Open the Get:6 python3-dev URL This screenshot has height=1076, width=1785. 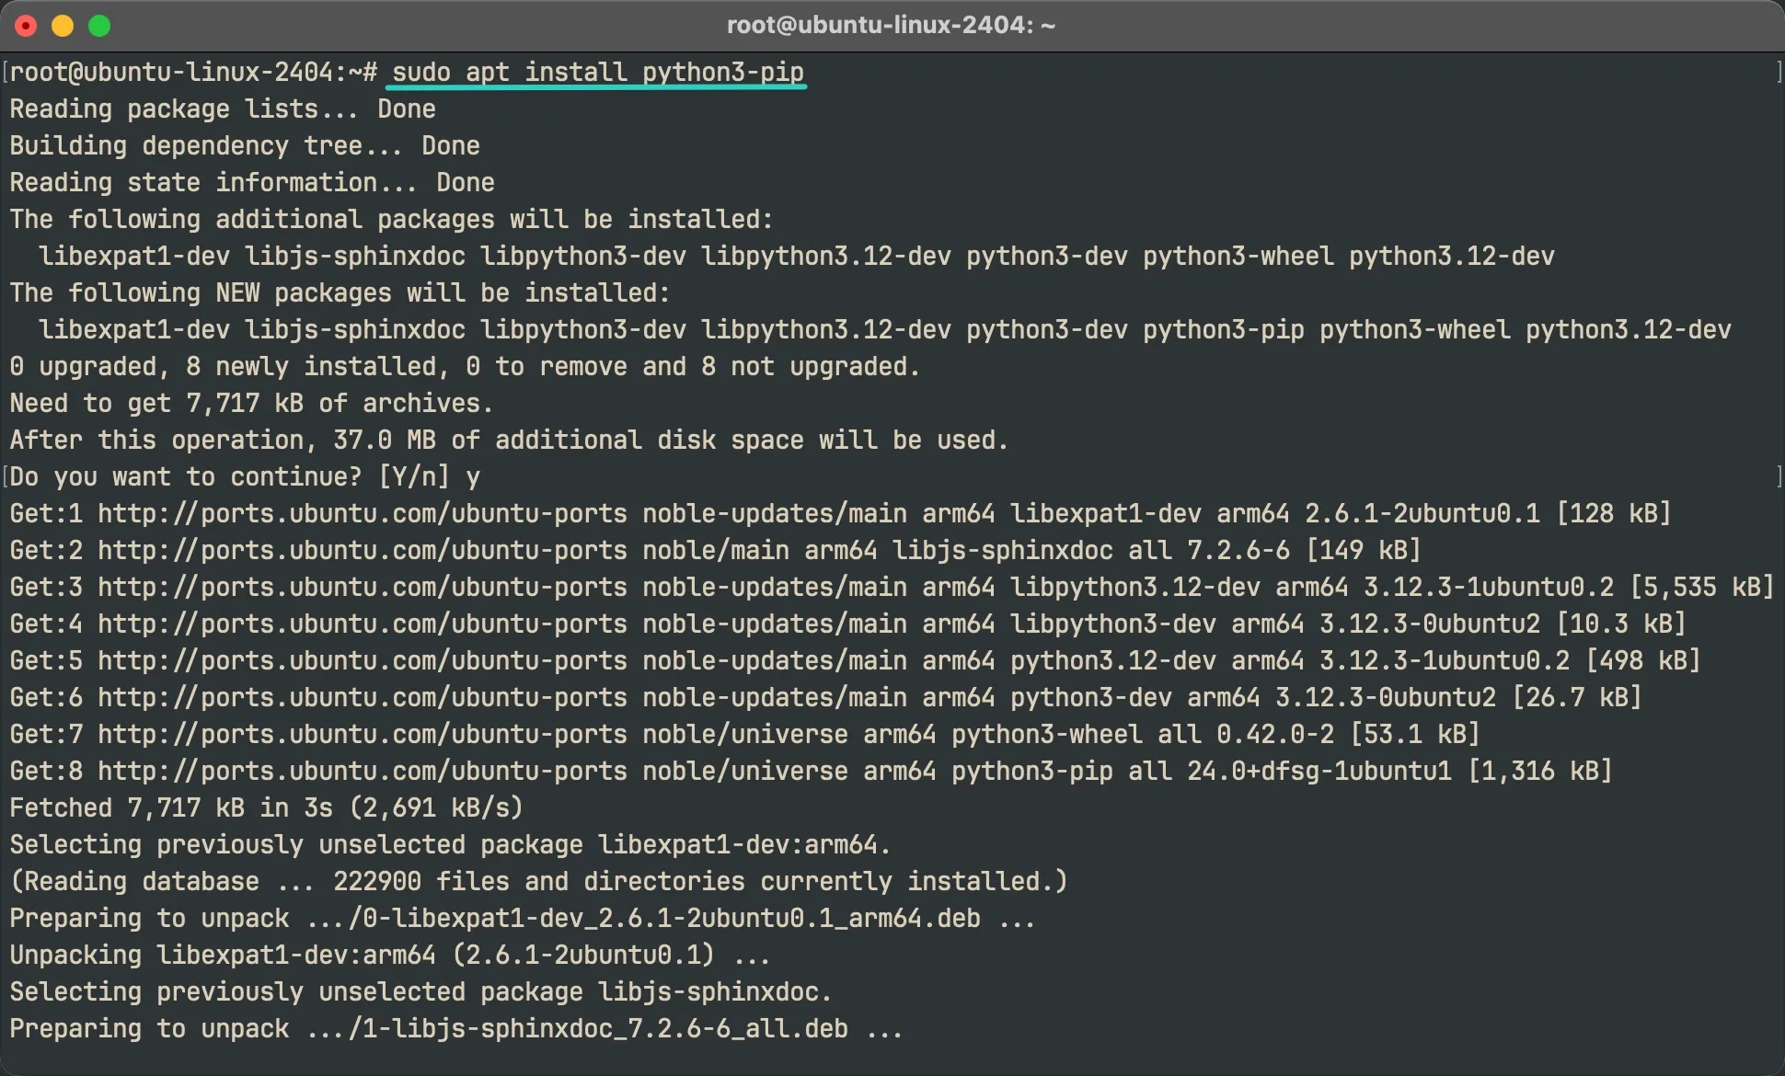(x=362, y=697)
